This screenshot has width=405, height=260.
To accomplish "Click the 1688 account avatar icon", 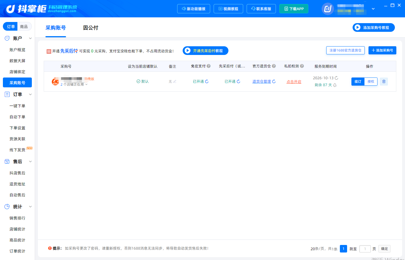I will click(x=55, y=82).
